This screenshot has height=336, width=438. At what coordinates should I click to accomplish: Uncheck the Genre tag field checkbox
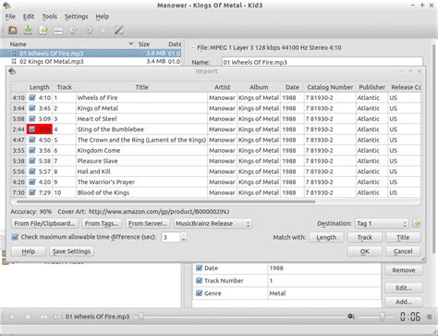(199, 293)
